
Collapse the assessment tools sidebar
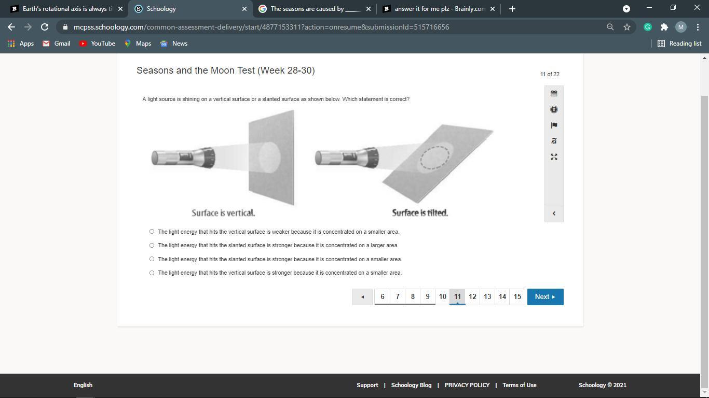click(554, 214)
